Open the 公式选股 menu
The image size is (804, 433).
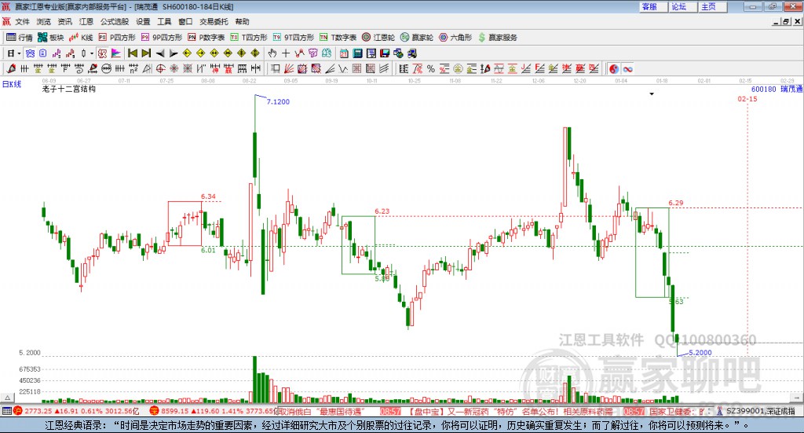115,21
